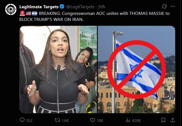This screenshot has height=126, width=182.
Task: Open the left photo of woman speaking
Action: 58,69
